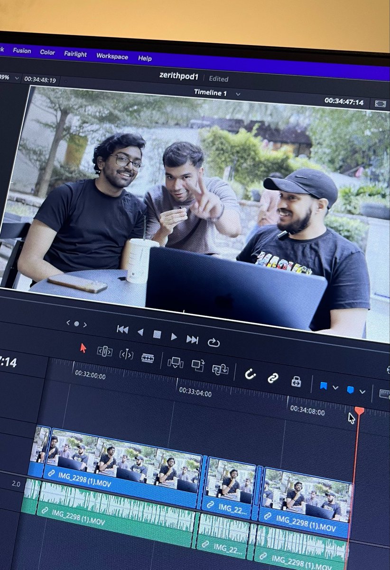Click the Edited status label
Image resolution: width=390 pixels, height=570 pixels.
[x=219, y=79]
